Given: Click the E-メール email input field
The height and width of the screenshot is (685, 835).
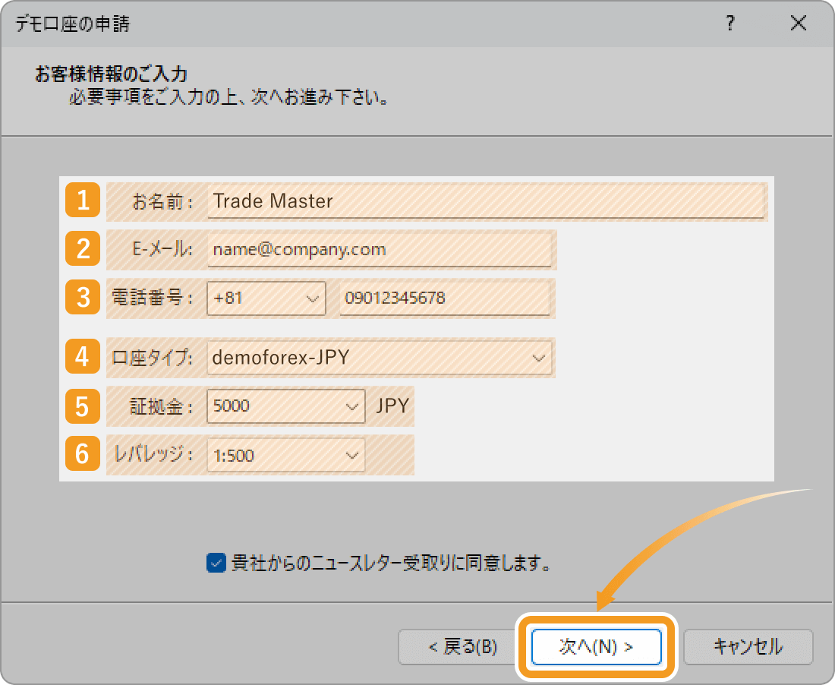Looking at the screenshot, I should [379, 249].
